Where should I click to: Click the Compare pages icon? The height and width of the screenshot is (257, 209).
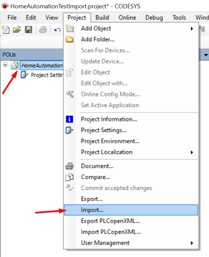[x=70, y=177]
